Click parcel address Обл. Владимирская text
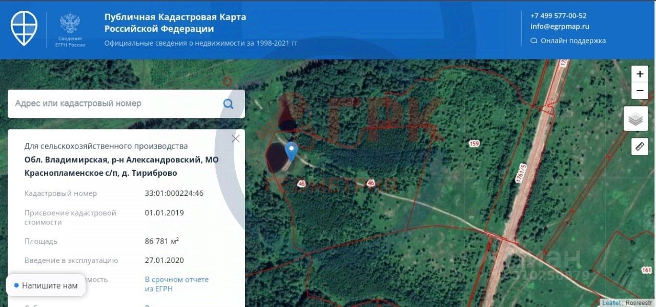 pos(121,167)
